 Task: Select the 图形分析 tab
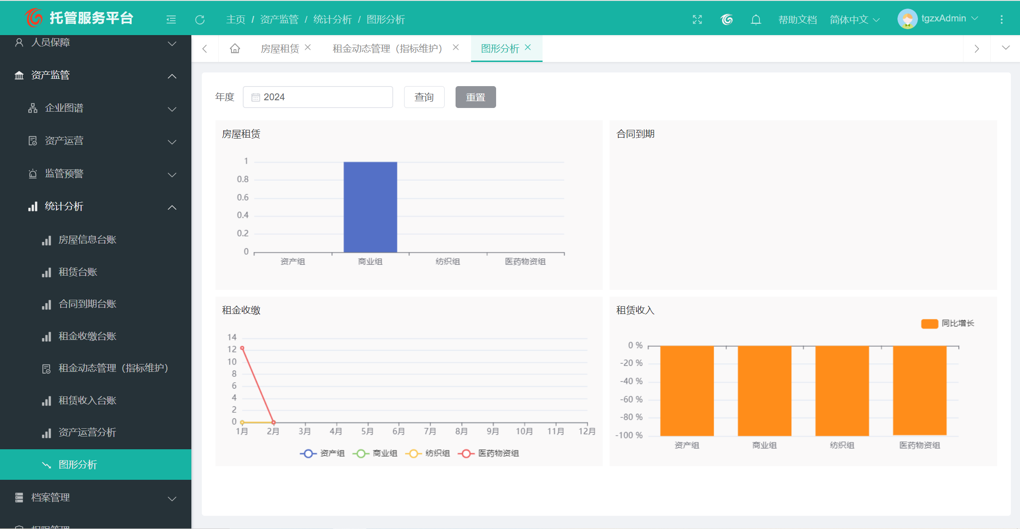pos(500,48)
